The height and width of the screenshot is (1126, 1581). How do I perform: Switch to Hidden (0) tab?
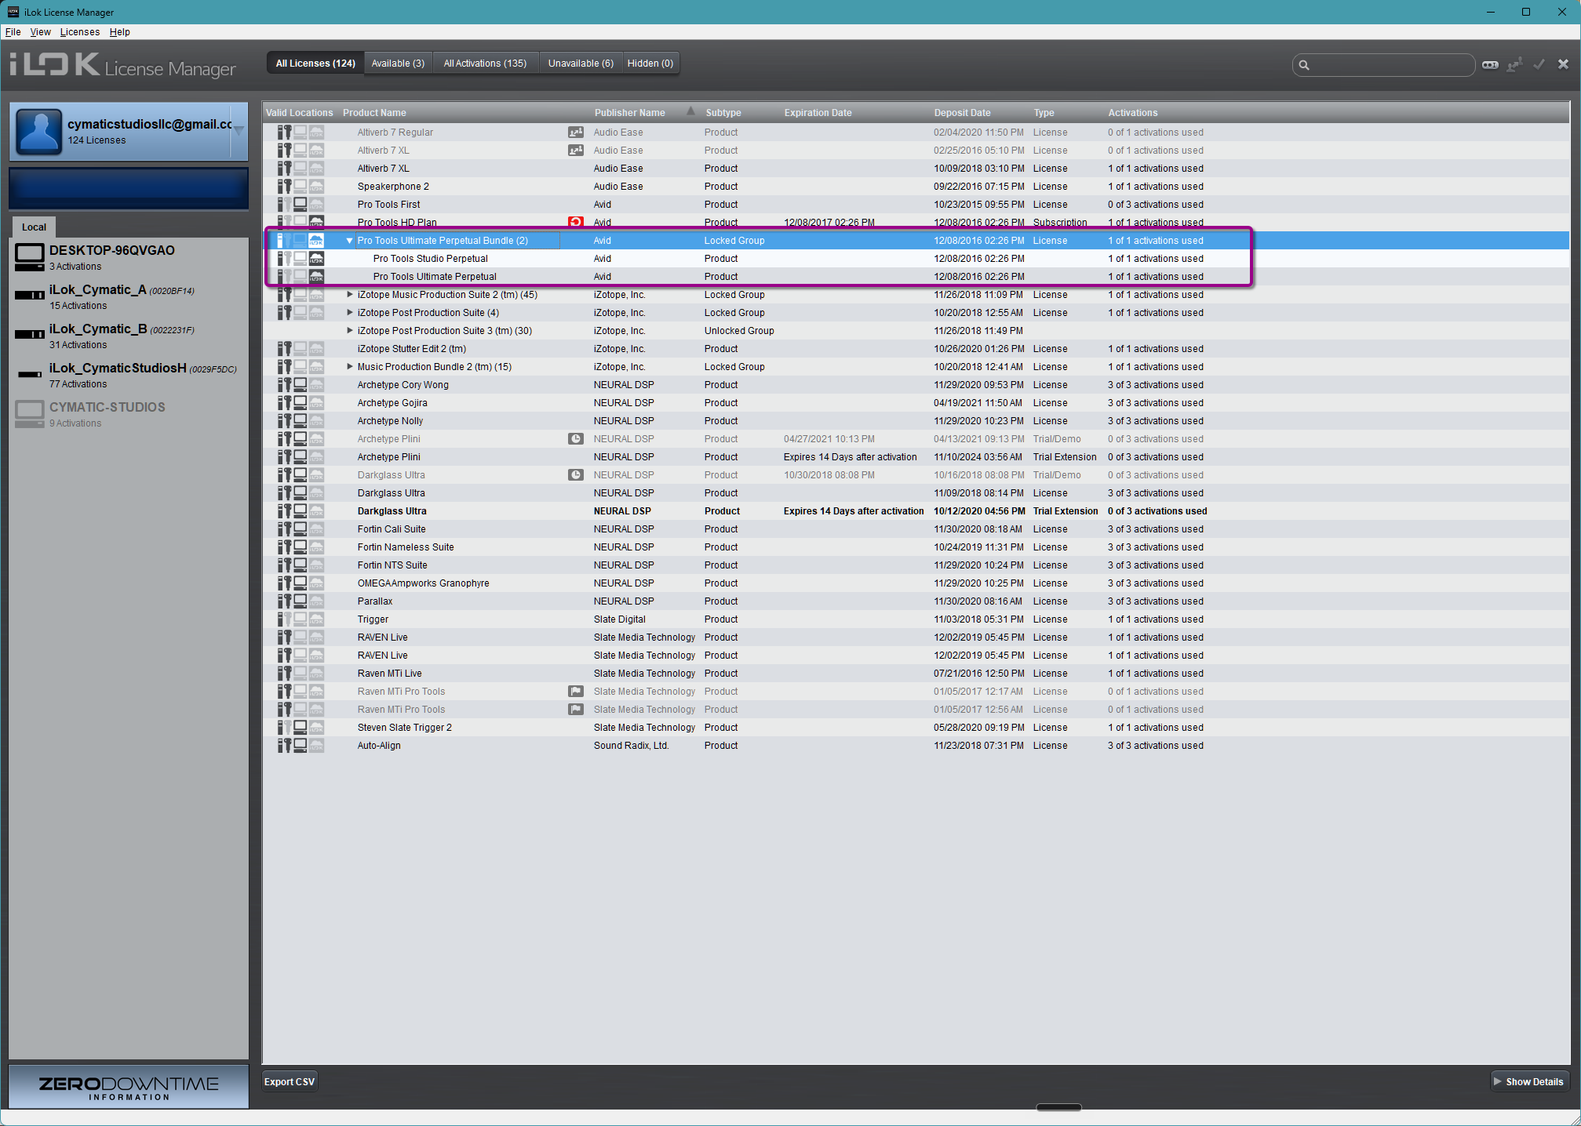650,64
